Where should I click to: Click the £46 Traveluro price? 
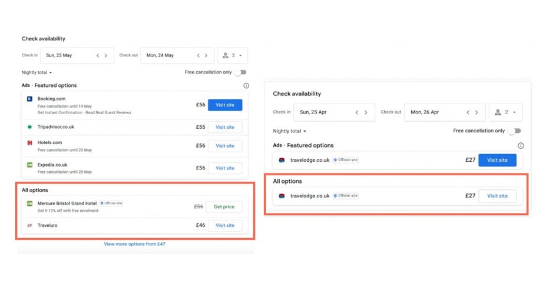(200, 225)
